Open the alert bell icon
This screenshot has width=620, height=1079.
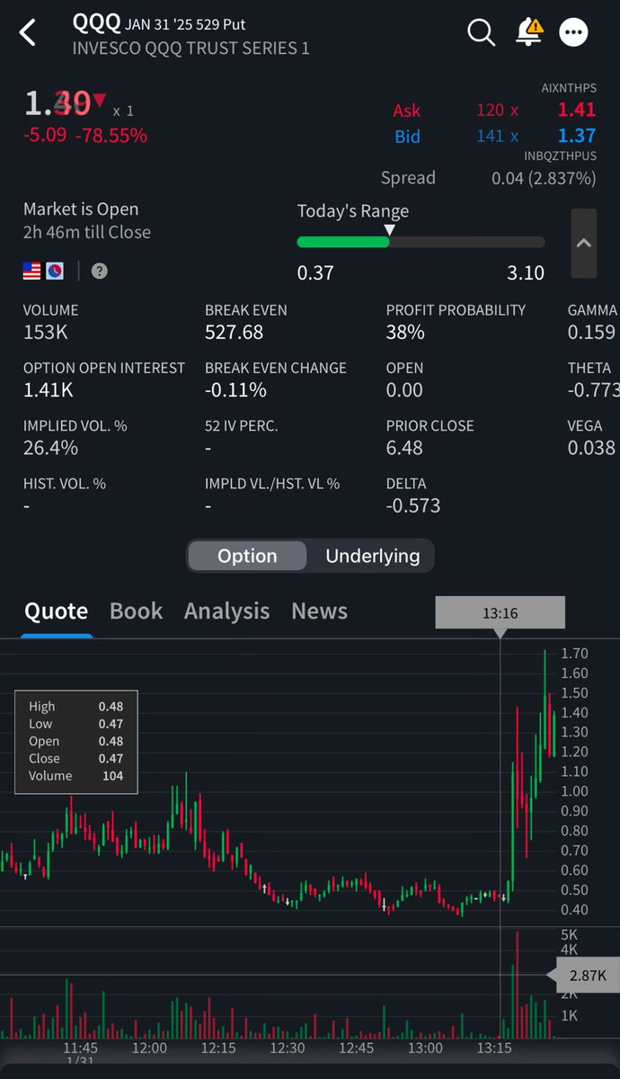point(529,32)
